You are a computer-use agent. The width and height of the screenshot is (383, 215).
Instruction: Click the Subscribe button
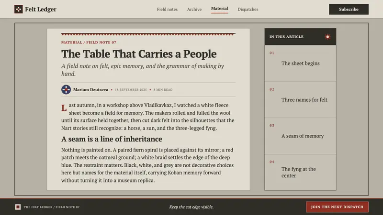(x=349, y=9)
